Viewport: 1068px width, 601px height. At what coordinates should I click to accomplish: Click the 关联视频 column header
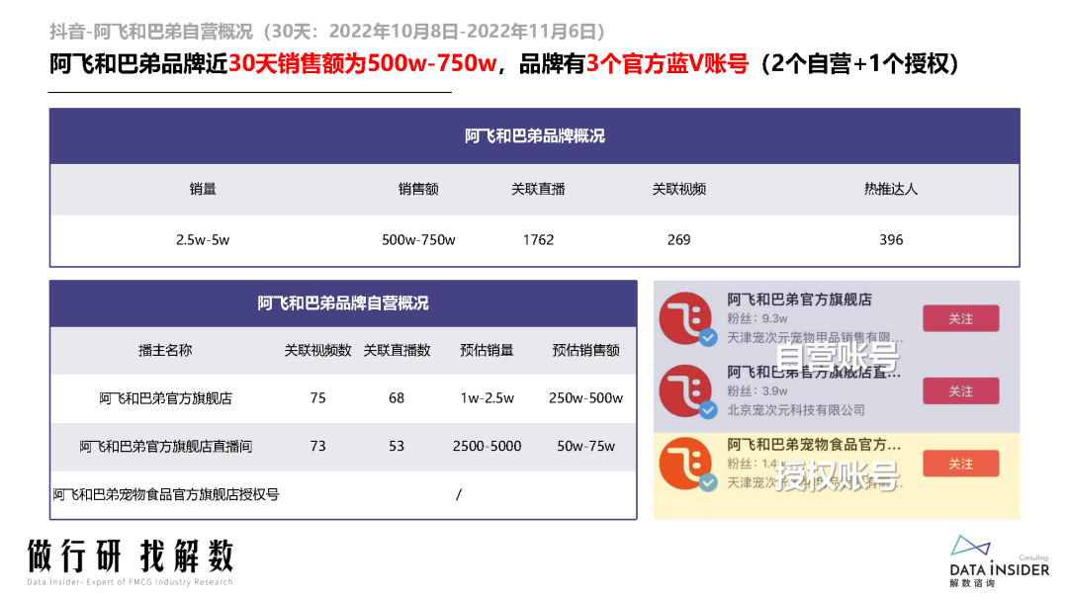(x=679, y=189)
